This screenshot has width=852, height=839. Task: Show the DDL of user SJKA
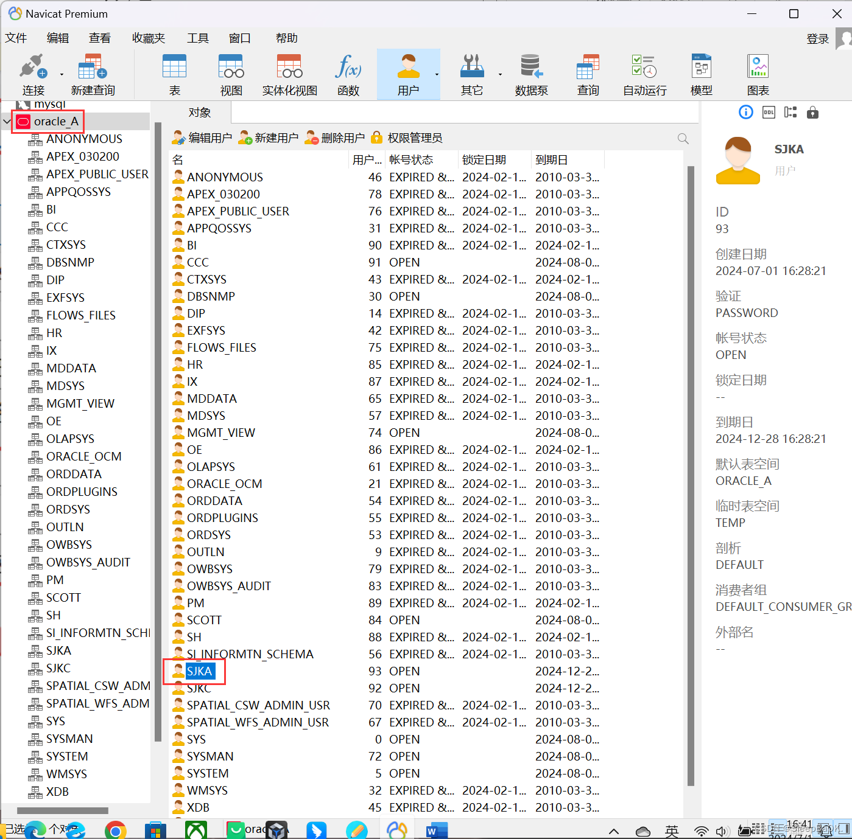pyautogui.click(x=768, y=112)
